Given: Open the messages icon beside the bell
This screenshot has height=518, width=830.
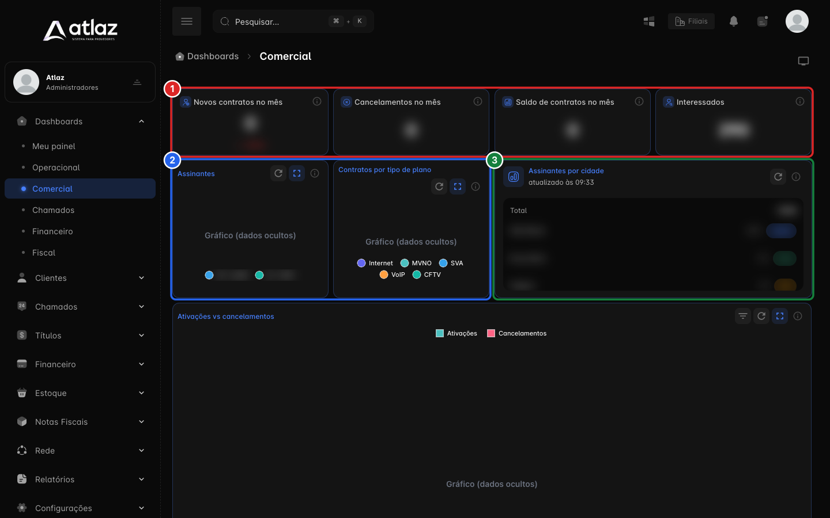Looking at the screenshot, I should pyautogui.click(x=763, y=21).
